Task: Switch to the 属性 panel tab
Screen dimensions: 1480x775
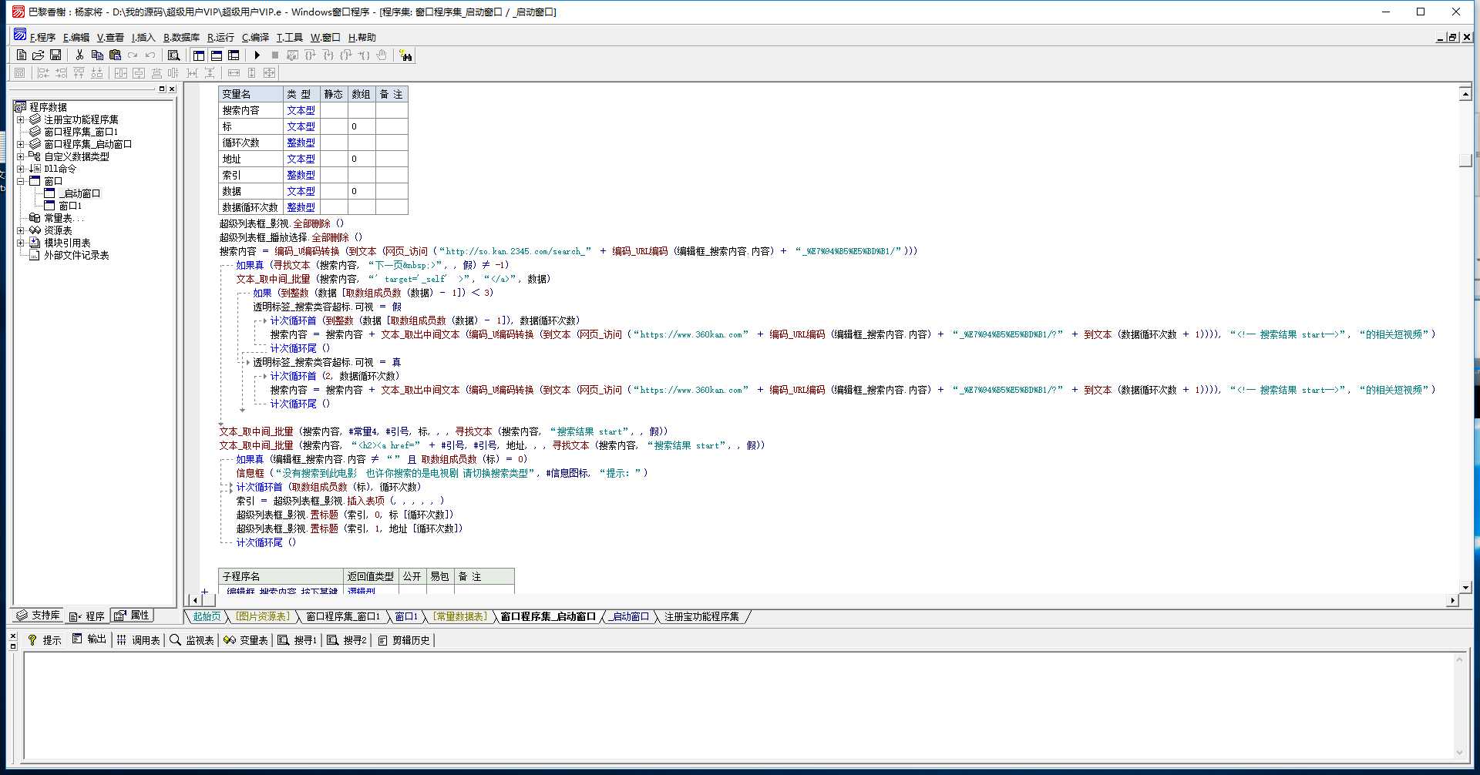Action: (x=132, y=616)
